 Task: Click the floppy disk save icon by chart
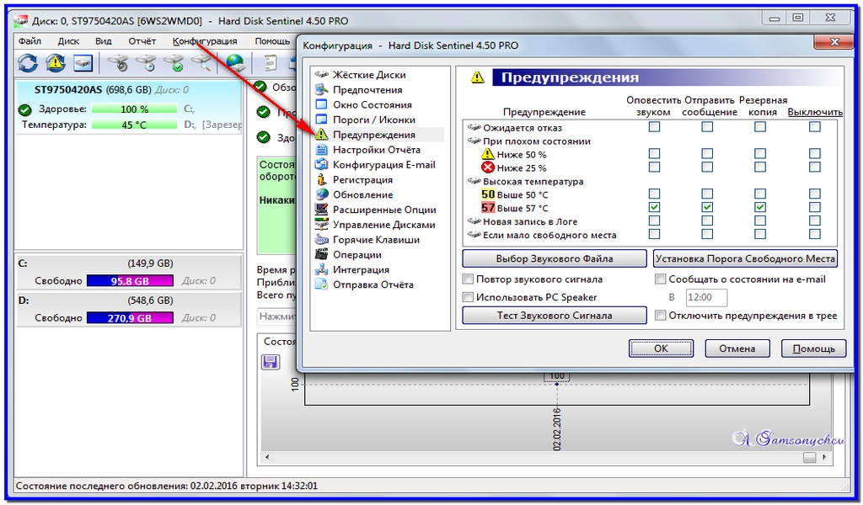coord(271,362)
